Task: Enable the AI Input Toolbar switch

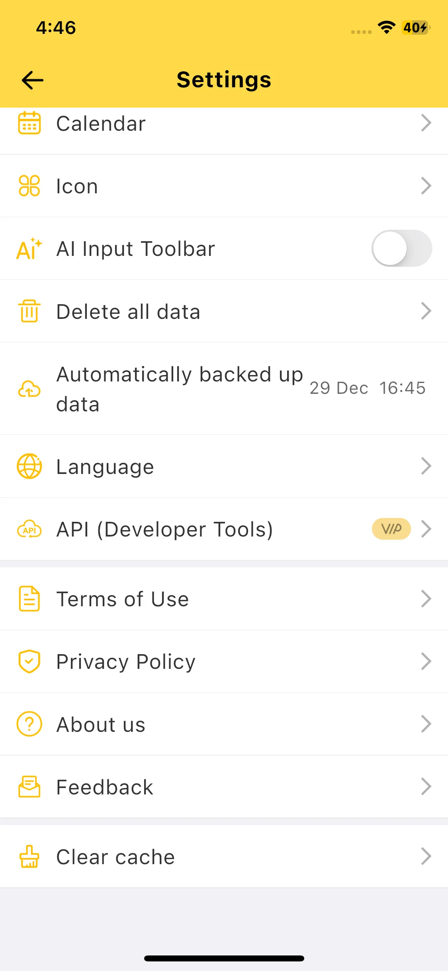Action: 401,248
